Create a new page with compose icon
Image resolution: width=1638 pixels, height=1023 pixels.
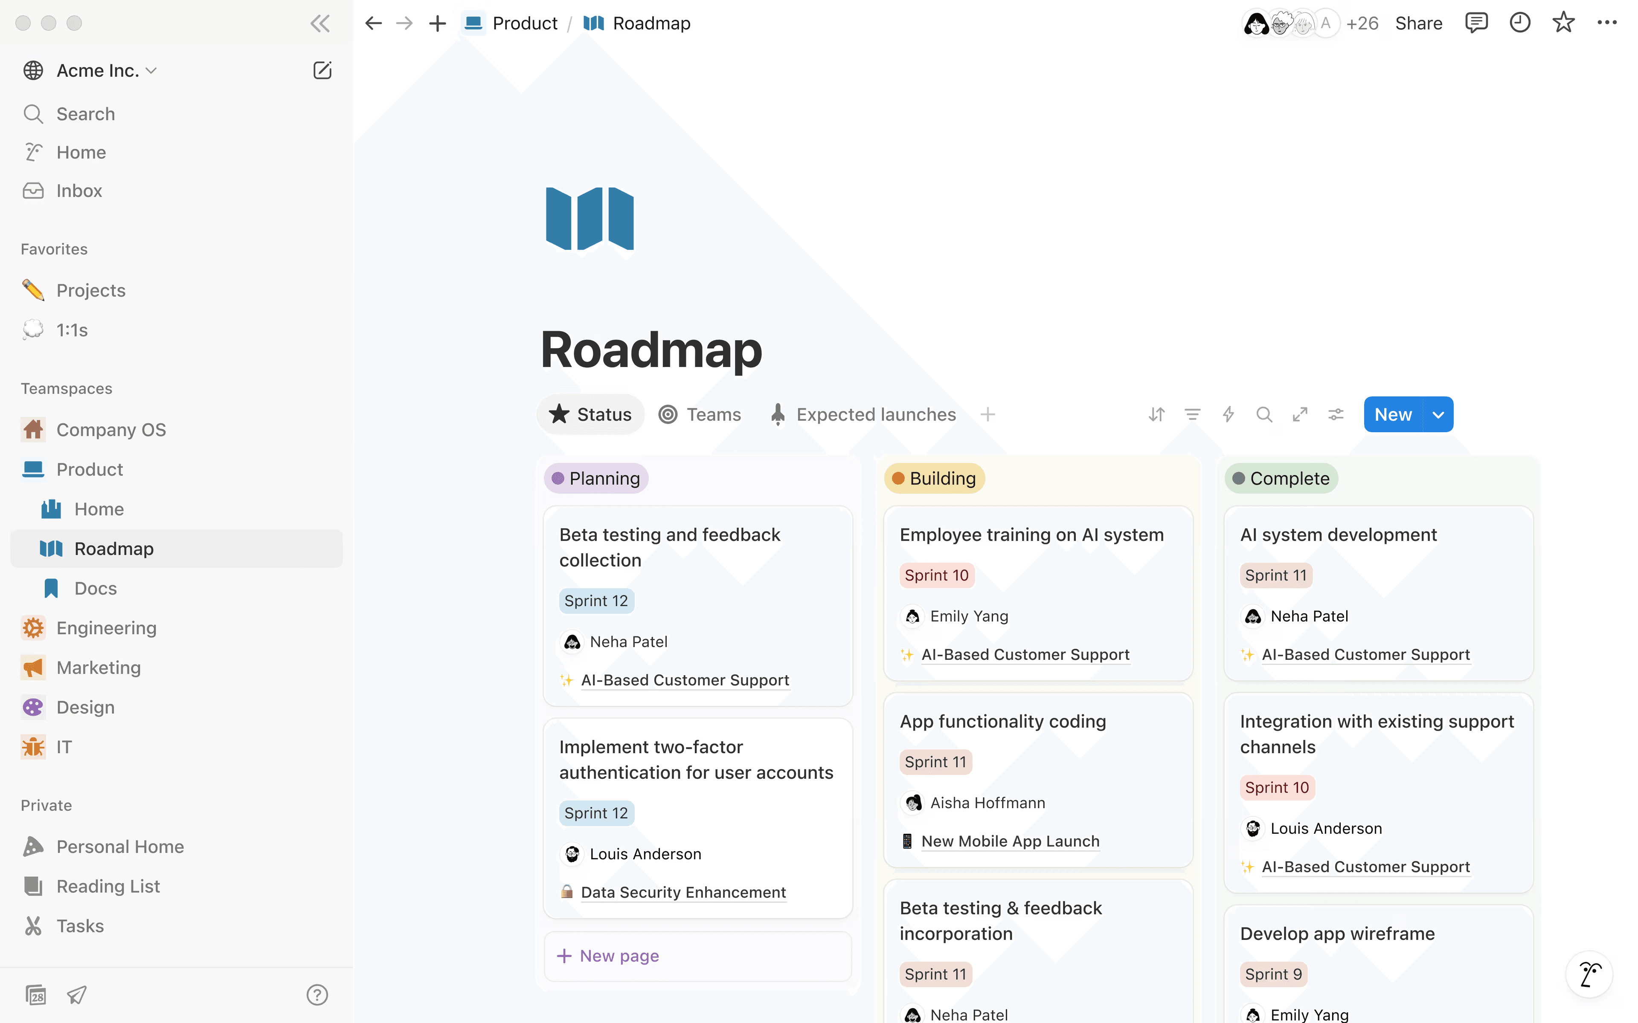(322, 70)
